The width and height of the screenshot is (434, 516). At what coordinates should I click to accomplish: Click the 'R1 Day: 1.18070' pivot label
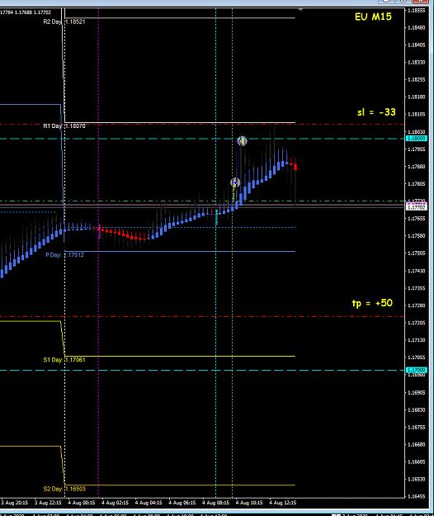[x=64, y=126]
